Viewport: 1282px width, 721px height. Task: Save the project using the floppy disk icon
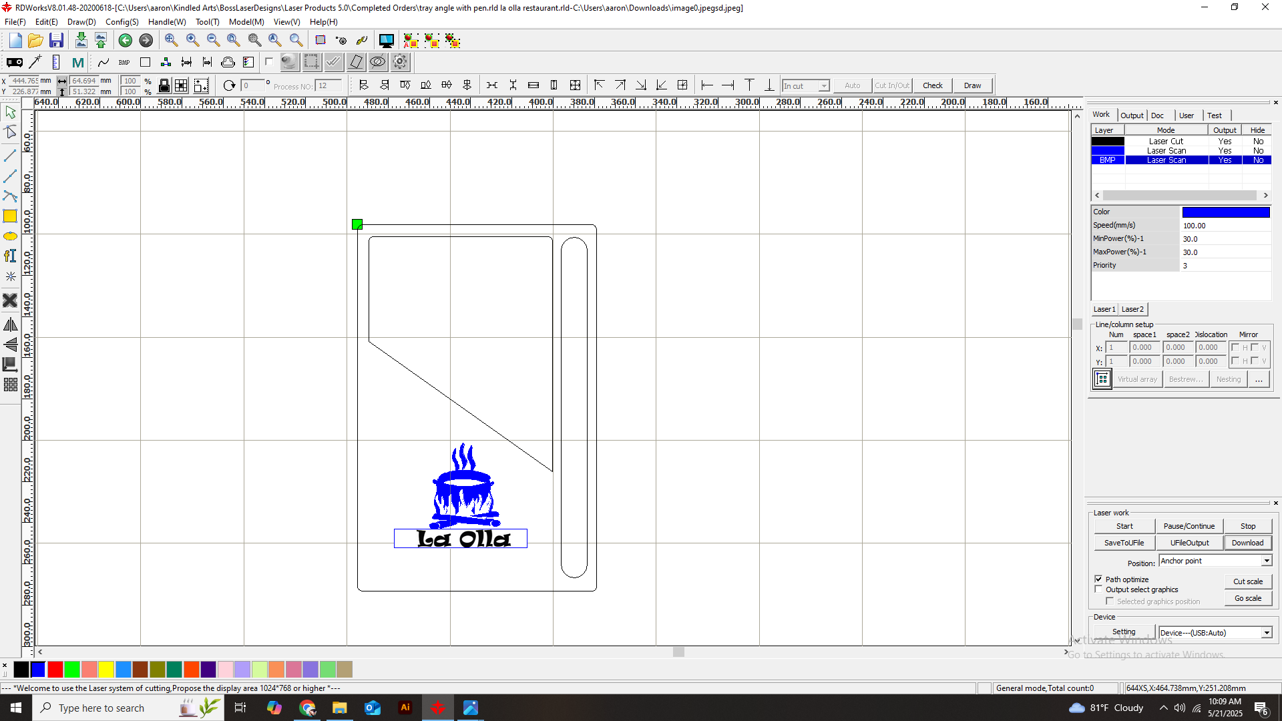pyautogui.click(x=56, y=41)
